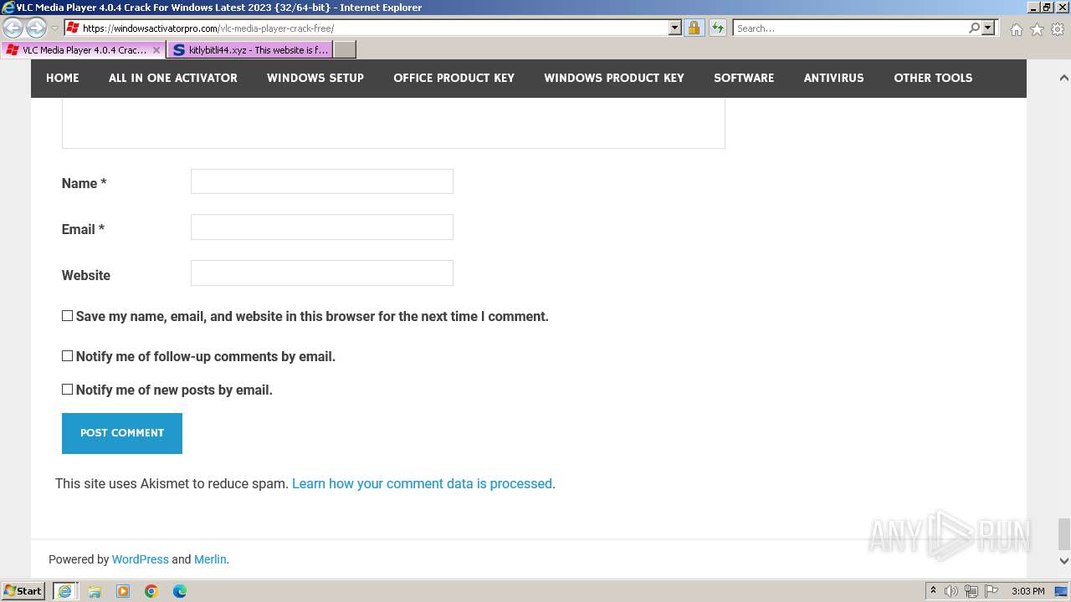This screenshot has width=1071, height=602.
Task: Click the Refresh page icon
Action: (718, 28)
